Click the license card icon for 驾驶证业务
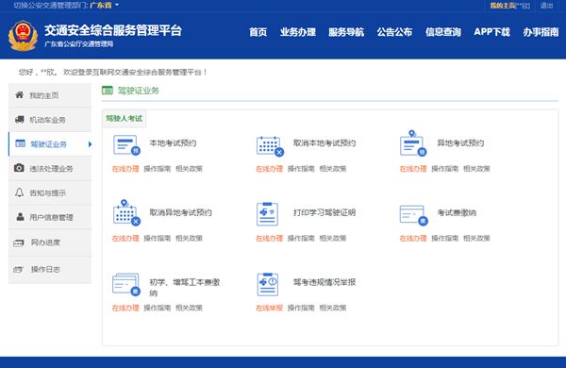This screenshot has height=368, width=566. 20,143
